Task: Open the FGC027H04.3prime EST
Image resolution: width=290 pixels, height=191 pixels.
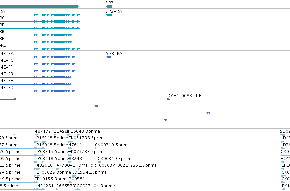Action: click(95, 186)
